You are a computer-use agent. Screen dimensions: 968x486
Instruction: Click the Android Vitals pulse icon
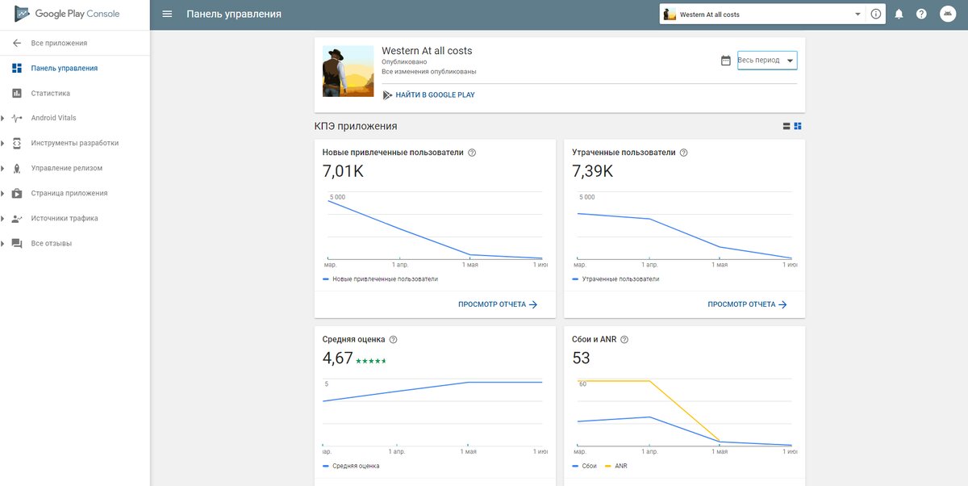point(17,118)
